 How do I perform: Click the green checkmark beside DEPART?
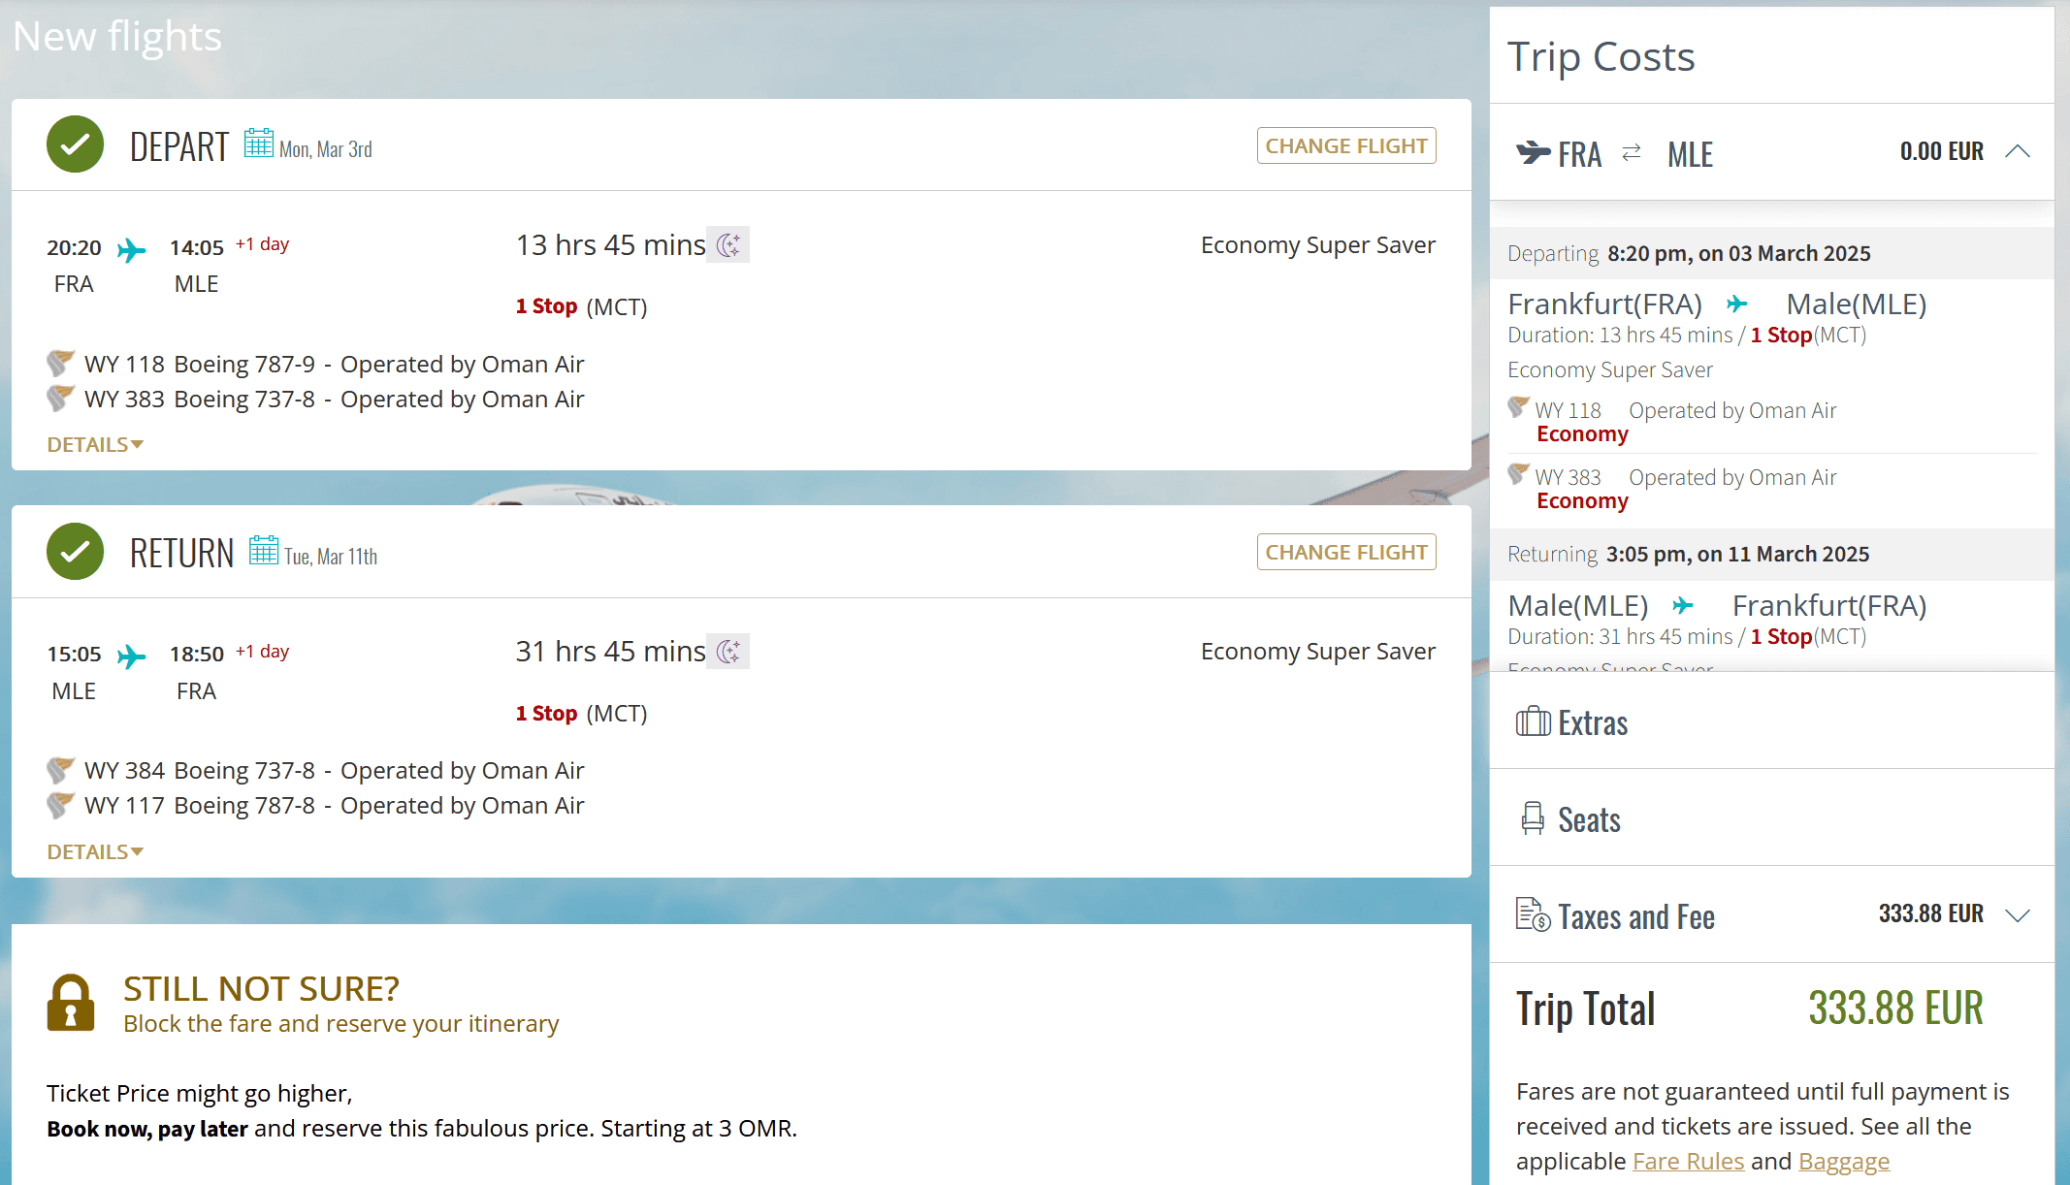(75, 144)
